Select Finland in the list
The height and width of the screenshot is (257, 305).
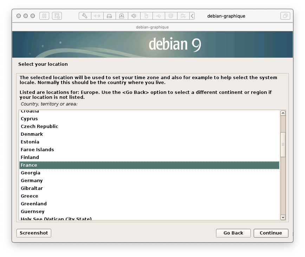click(149, 158)
